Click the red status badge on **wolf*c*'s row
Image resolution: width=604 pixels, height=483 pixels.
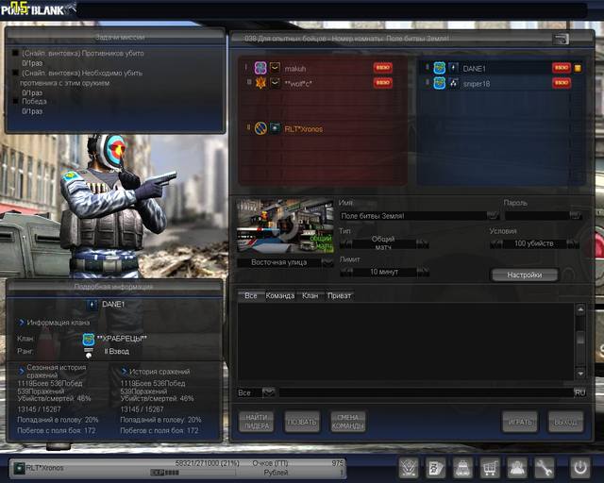[383, 82]
